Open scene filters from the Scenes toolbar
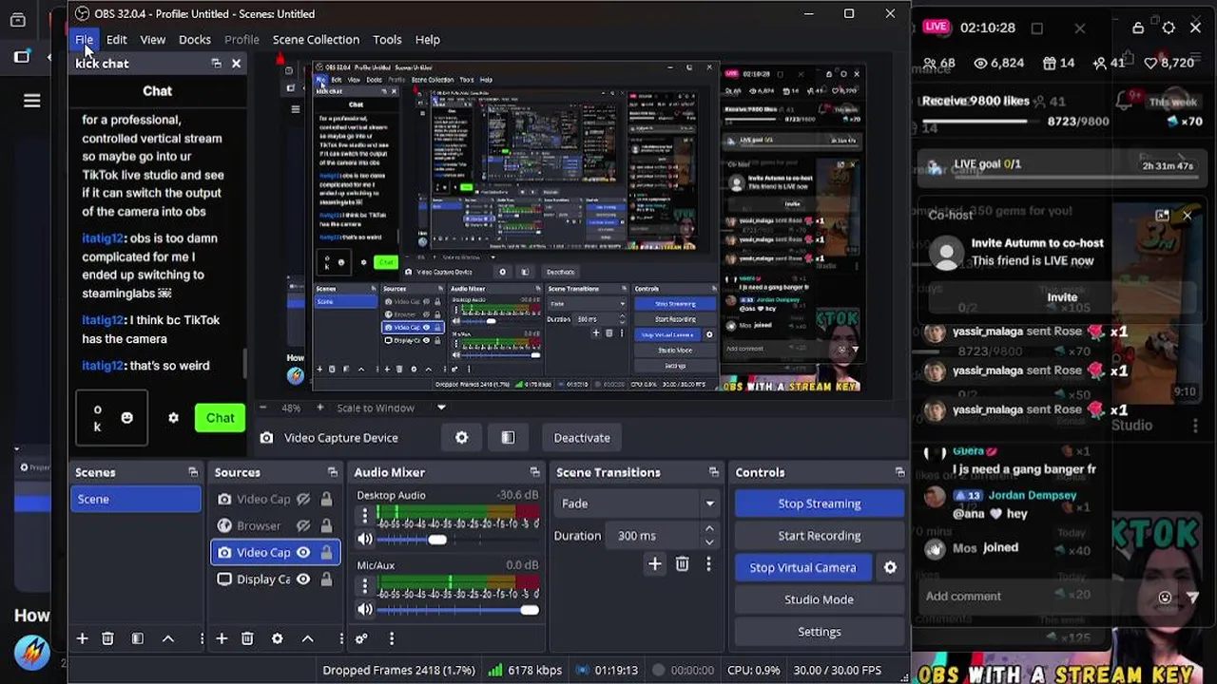 pos(137,639)
